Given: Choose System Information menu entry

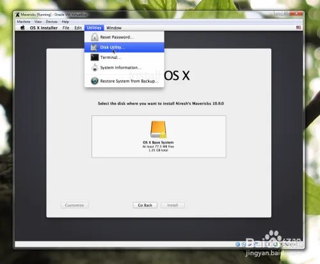Looking at the screenshot, I should (124, 67).
